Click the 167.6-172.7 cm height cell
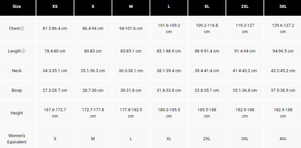Image resolution: width=301 pixels, height=148 pixels. (55, 113)
